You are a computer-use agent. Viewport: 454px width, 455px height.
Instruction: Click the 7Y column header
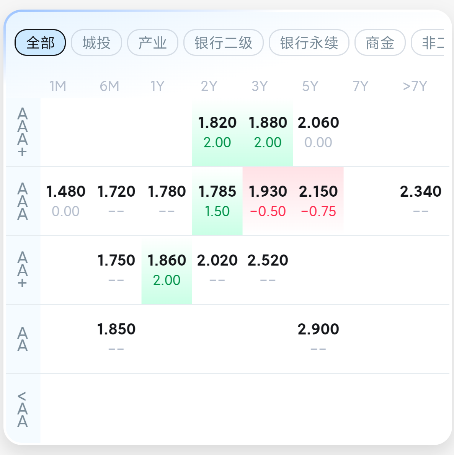(x=361, y=86)
